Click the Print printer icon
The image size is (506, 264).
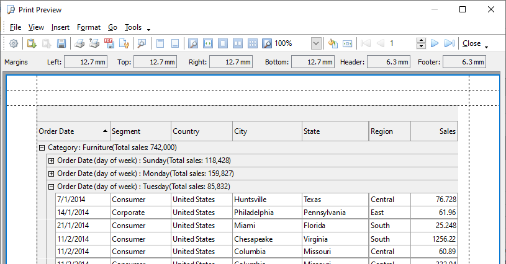79,43
